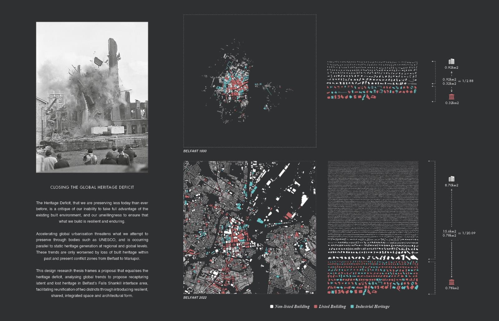Select the white Non-listed Building legend swatch
The width and height of the screenshot is (499, 321).
click(x=272, y=307)
